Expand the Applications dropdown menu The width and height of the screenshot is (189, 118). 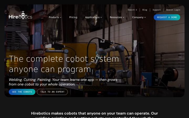(93, 17)
